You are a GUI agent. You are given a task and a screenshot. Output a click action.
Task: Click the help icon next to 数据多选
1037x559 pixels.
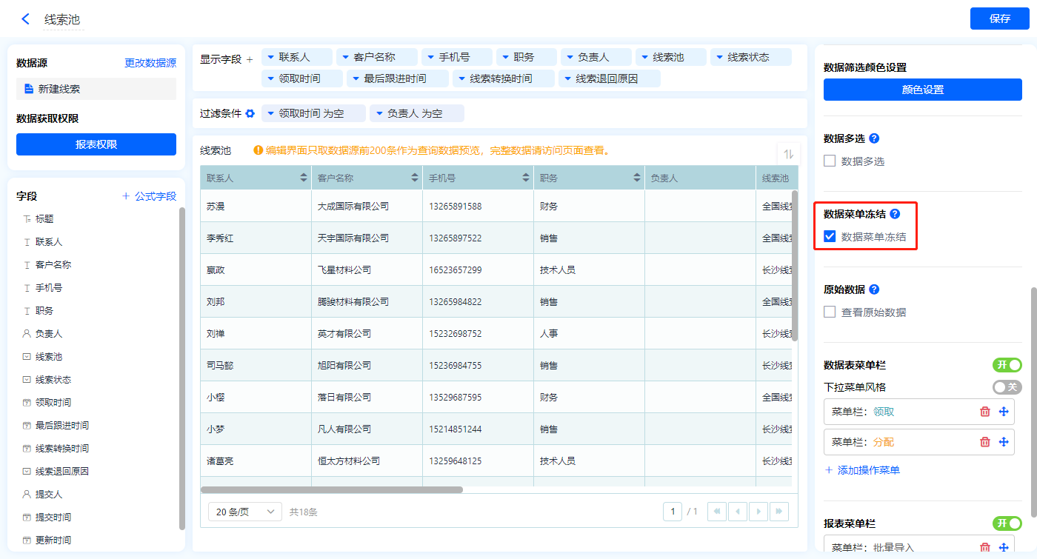pos(874,138)
